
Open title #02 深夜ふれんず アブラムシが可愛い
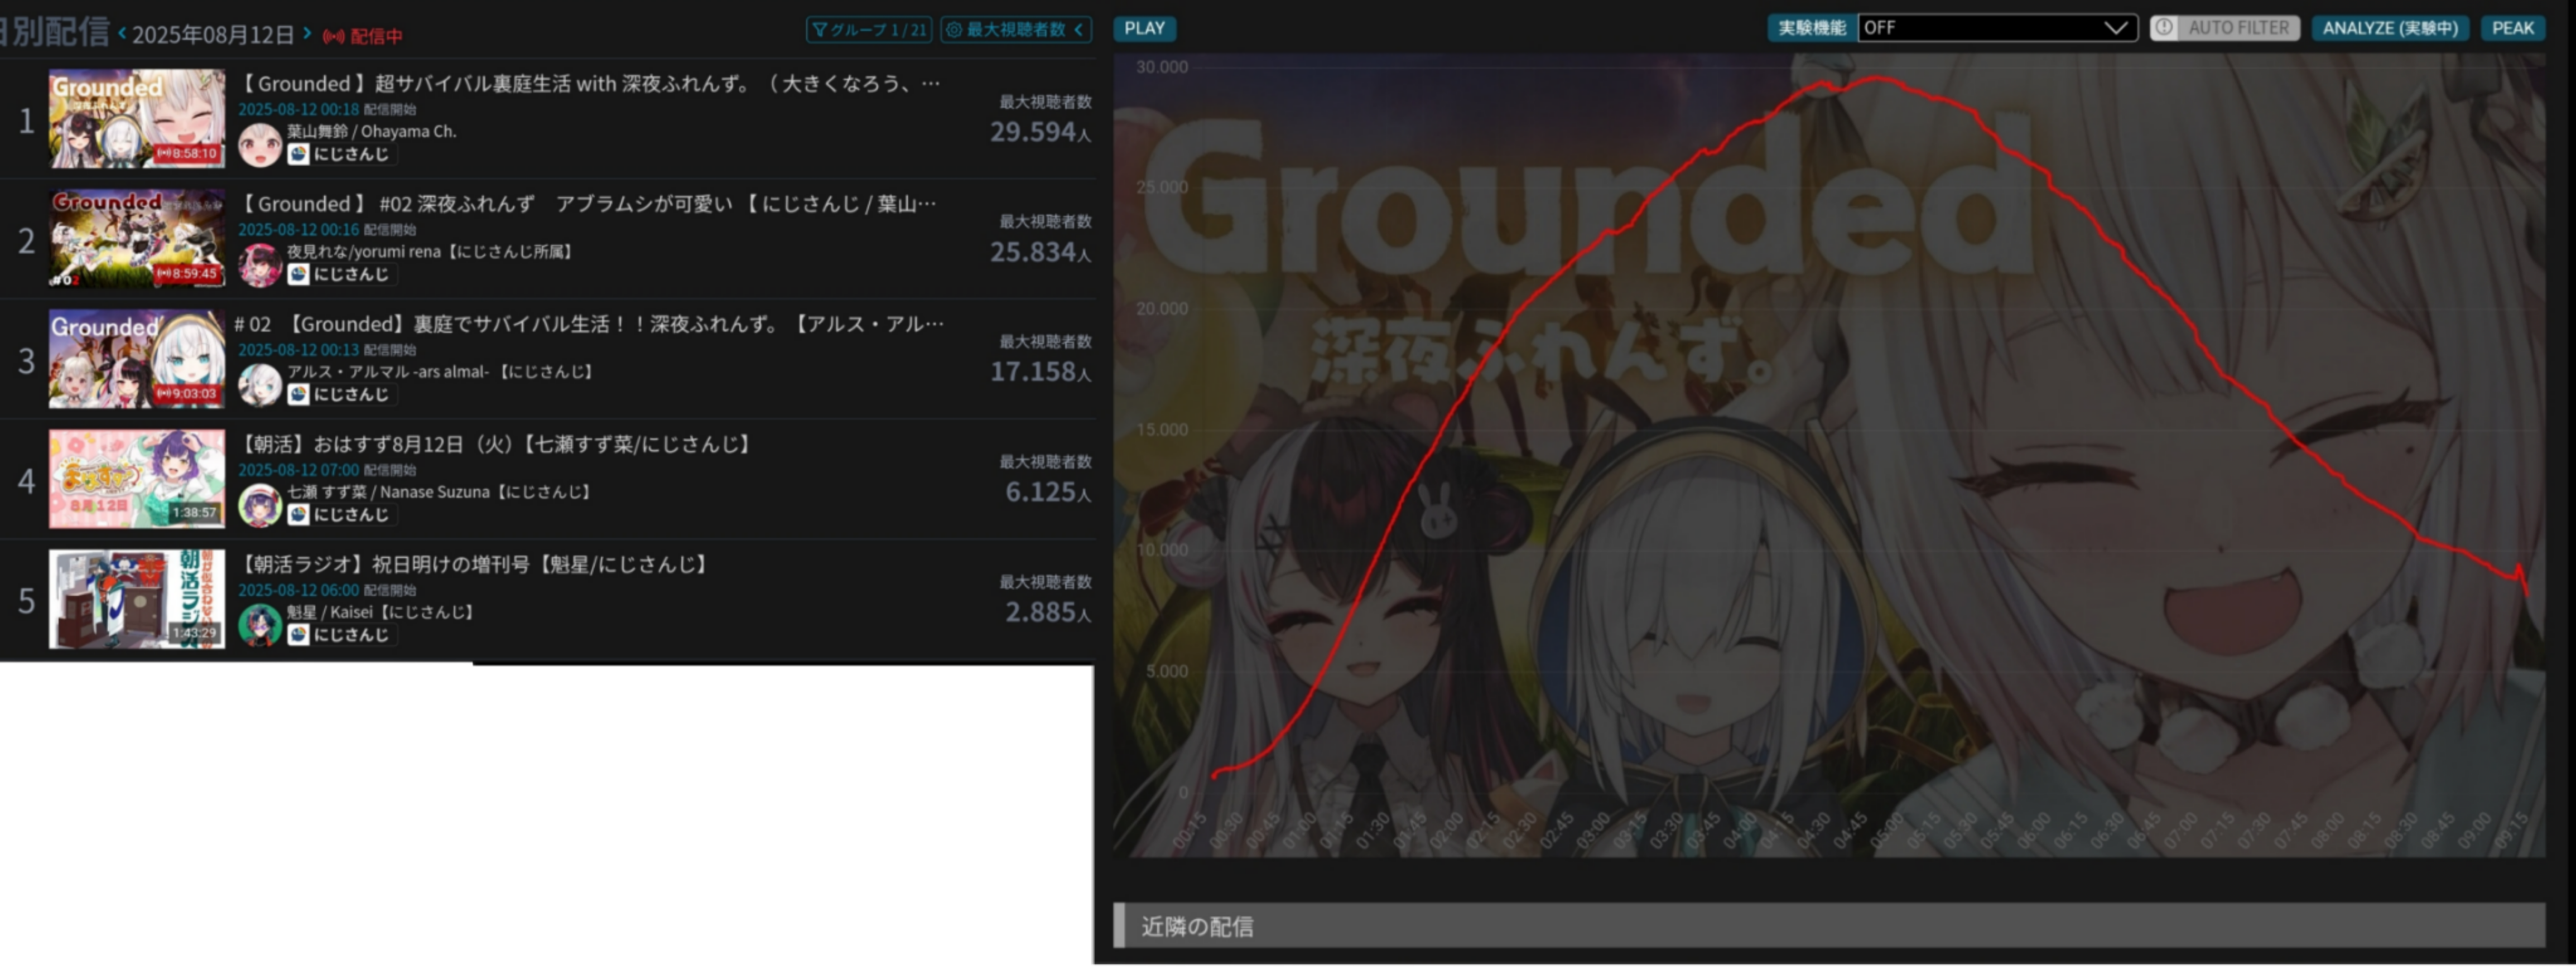point(588,204)
